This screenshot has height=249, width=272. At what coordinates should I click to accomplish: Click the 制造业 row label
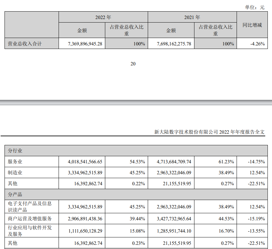(15, 173)
